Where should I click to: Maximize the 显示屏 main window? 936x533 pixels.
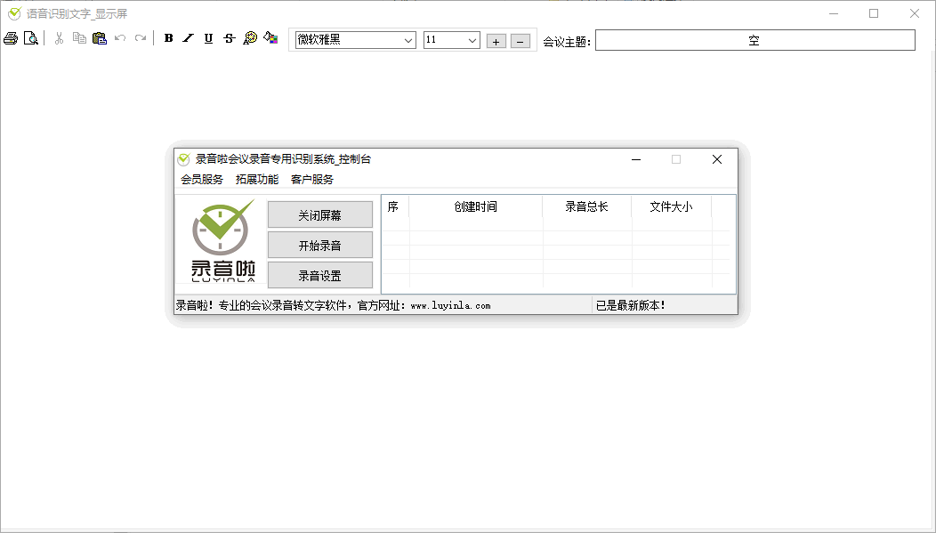tap(874, 13)
